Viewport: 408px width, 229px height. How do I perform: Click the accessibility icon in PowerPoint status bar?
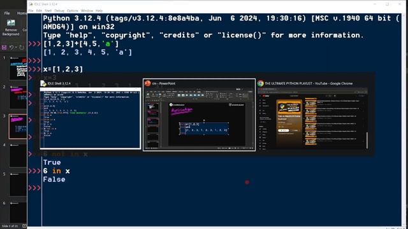(x=24, y=226)
